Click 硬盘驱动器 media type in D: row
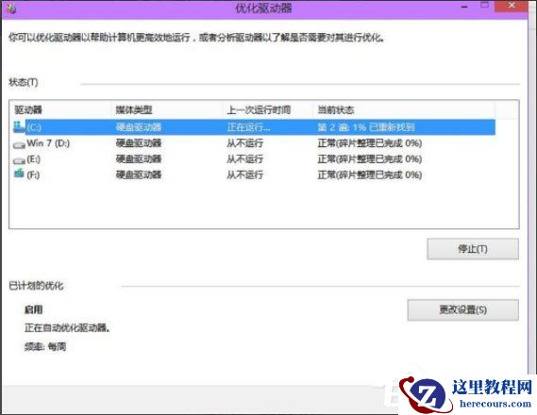The image size is (537, 415). click(x=139, y=143)
